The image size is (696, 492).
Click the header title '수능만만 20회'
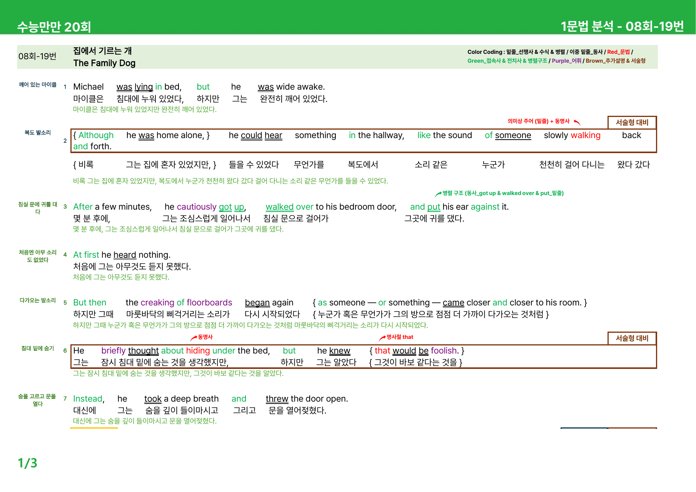[54, 27]
